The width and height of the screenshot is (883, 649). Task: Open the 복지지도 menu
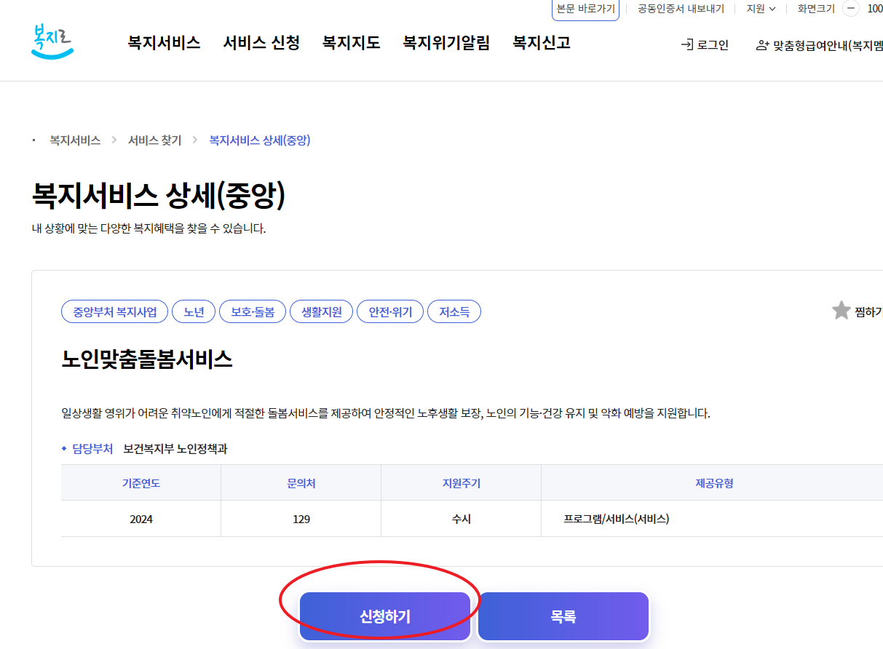pyautogui.click(x=352, y=43)
